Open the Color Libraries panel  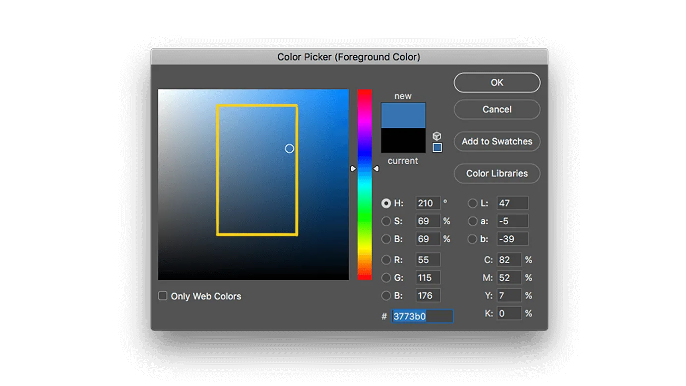coord(497,173)
